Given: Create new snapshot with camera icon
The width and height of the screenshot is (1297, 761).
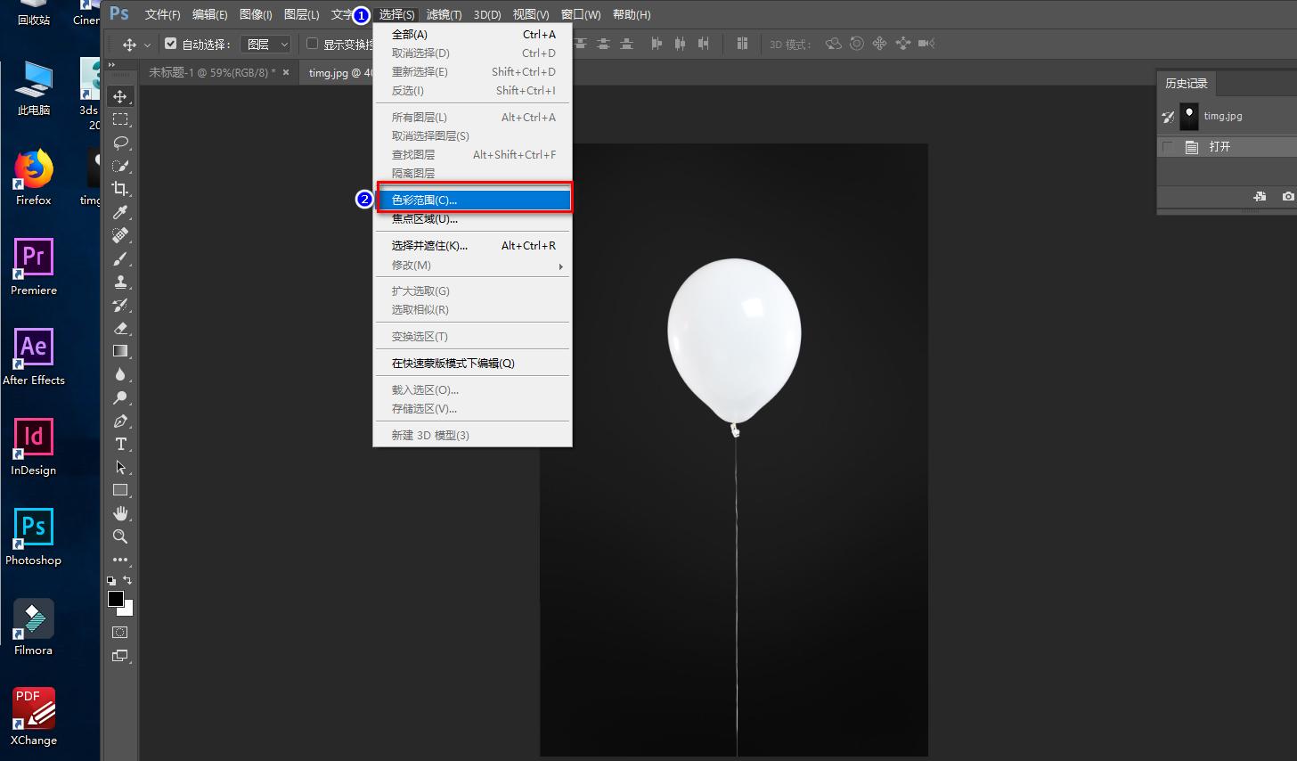Looking at the screenshot, I should tap(1287, 196).
